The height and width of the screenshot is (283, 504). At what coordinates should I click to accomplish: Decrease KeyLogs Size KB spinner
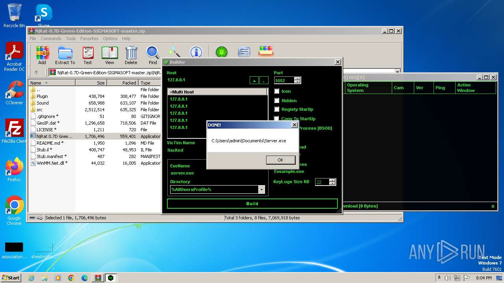tap(332, 184)
